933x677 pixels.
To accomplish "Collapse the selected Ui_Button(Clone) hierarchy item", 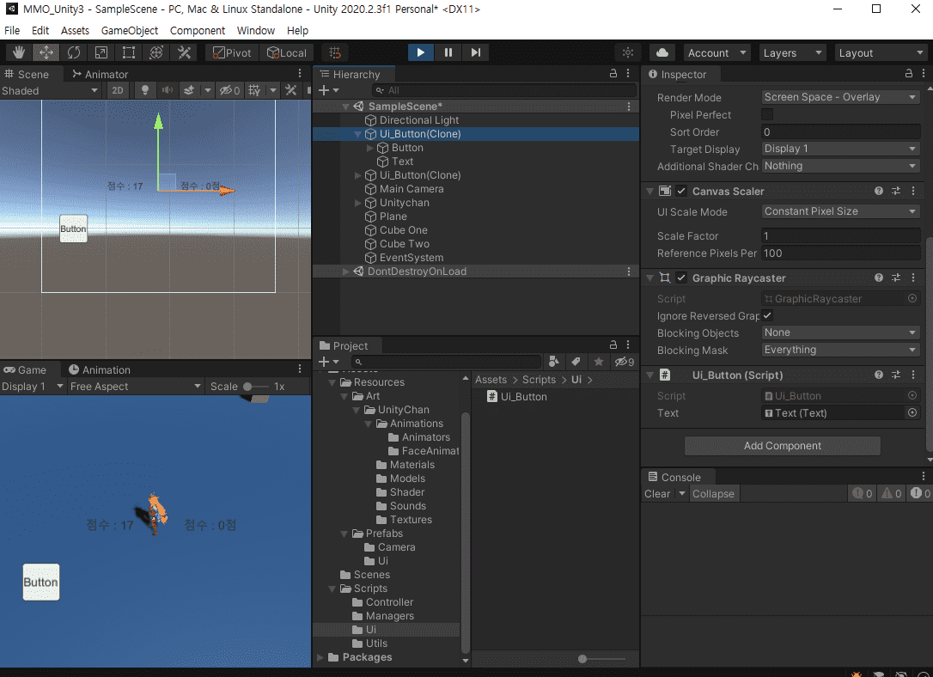I will pos(357,134).
